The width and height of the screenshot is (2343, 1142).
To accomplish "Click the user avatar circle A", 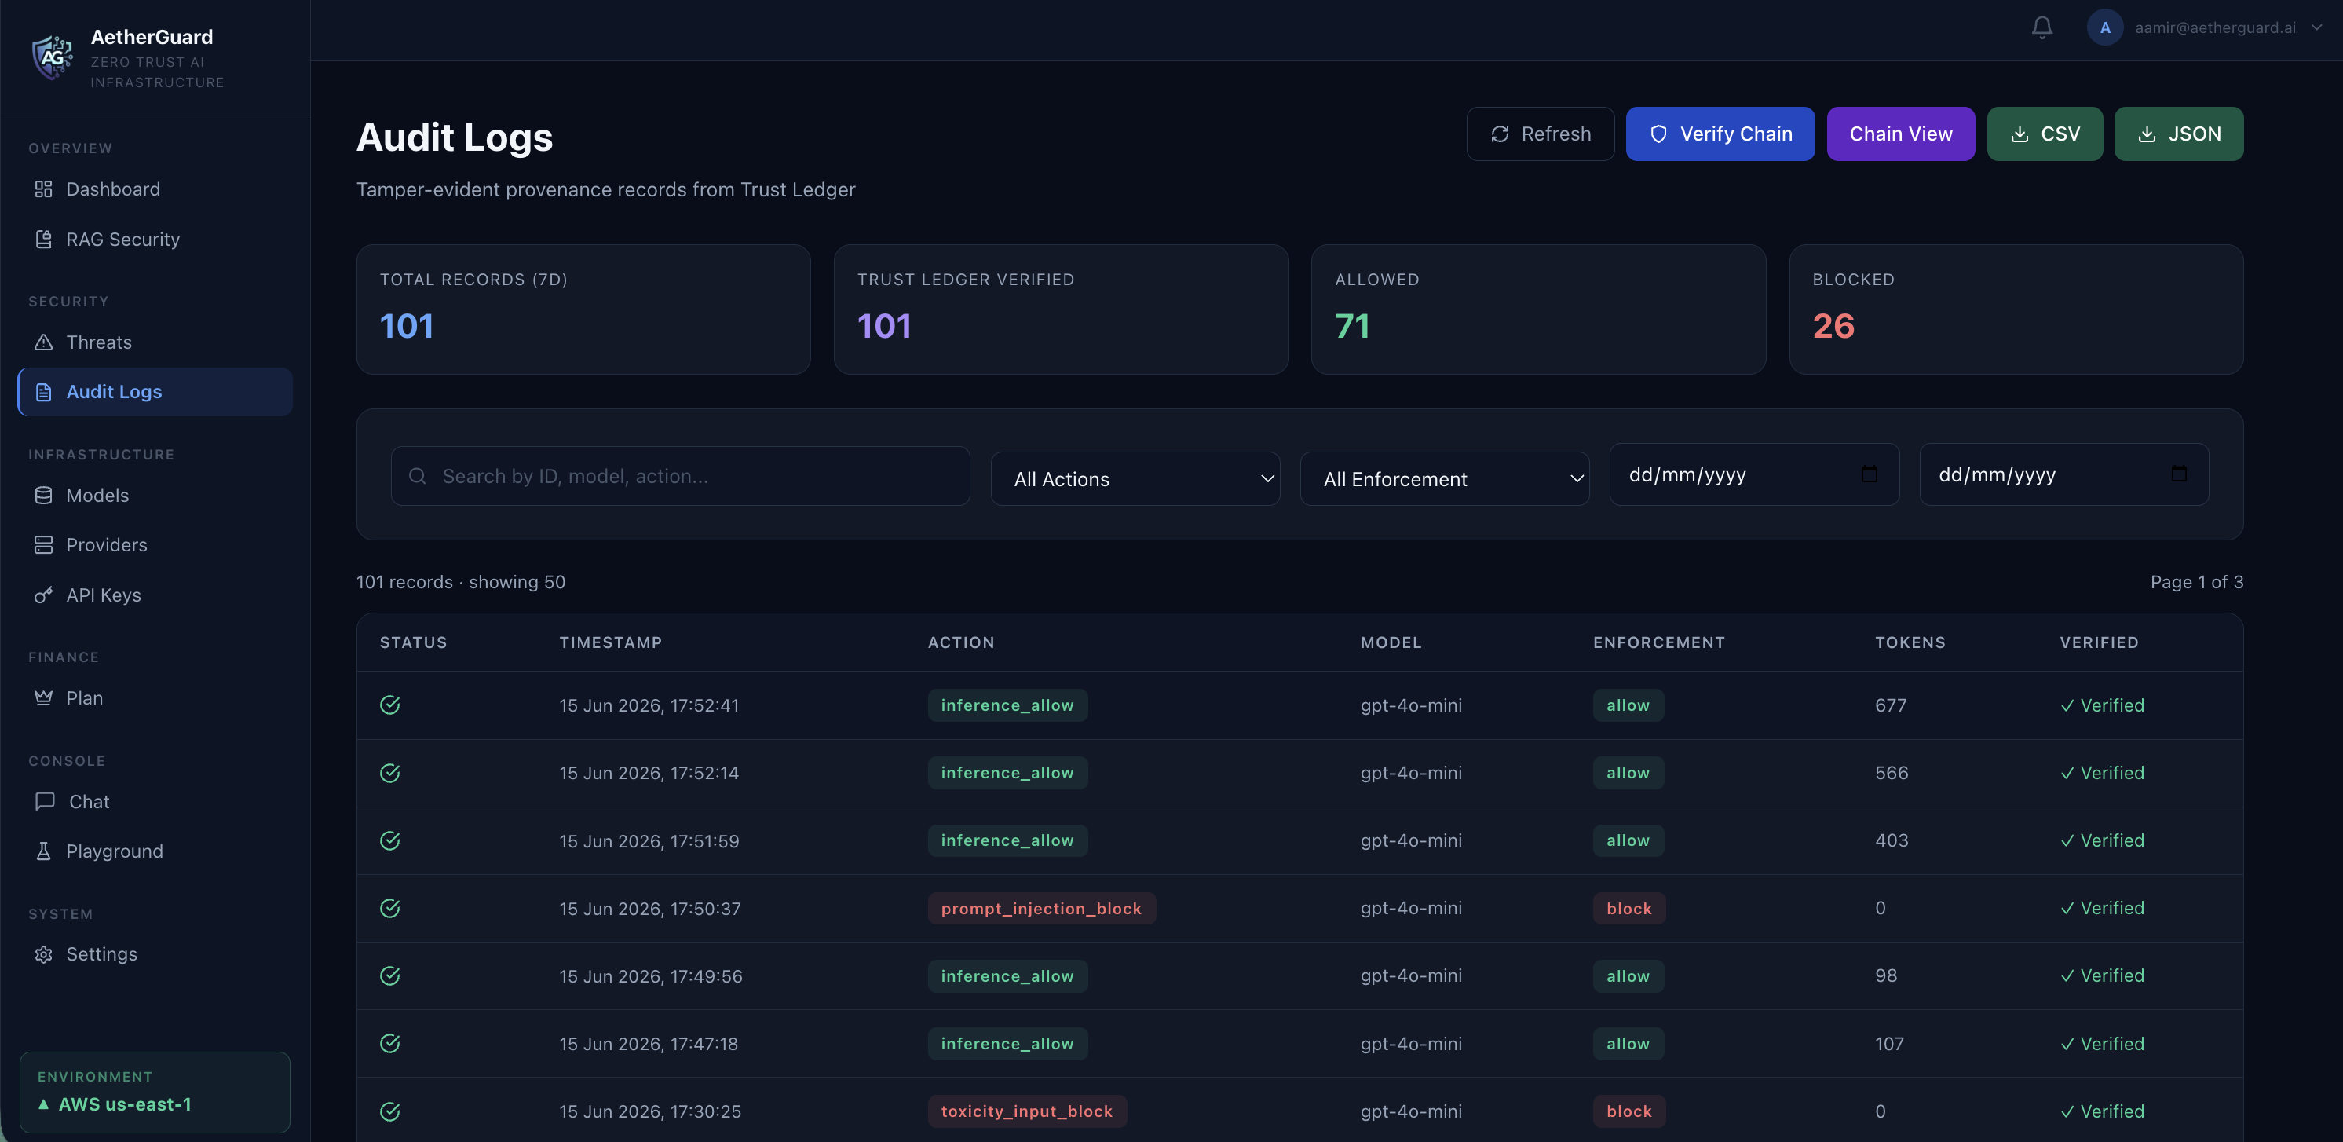I will click(2105, 28).
